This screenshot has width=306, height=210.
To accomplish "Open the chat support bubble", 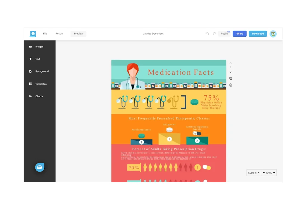I will [x=40, y=167].
